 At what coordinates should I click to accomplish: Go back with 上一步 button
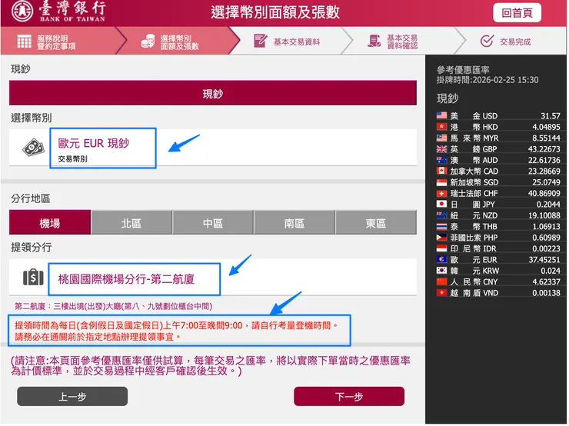click(72, 397)
